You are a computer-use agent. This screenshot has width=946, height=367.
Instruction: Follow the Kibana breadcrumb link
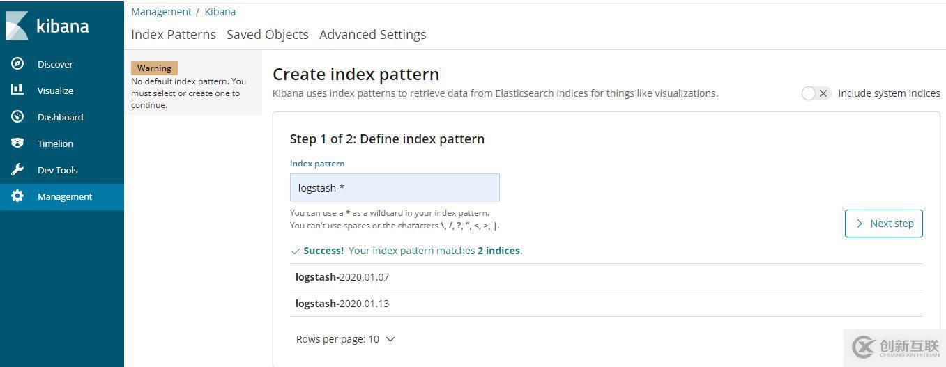tap(220, 12)
